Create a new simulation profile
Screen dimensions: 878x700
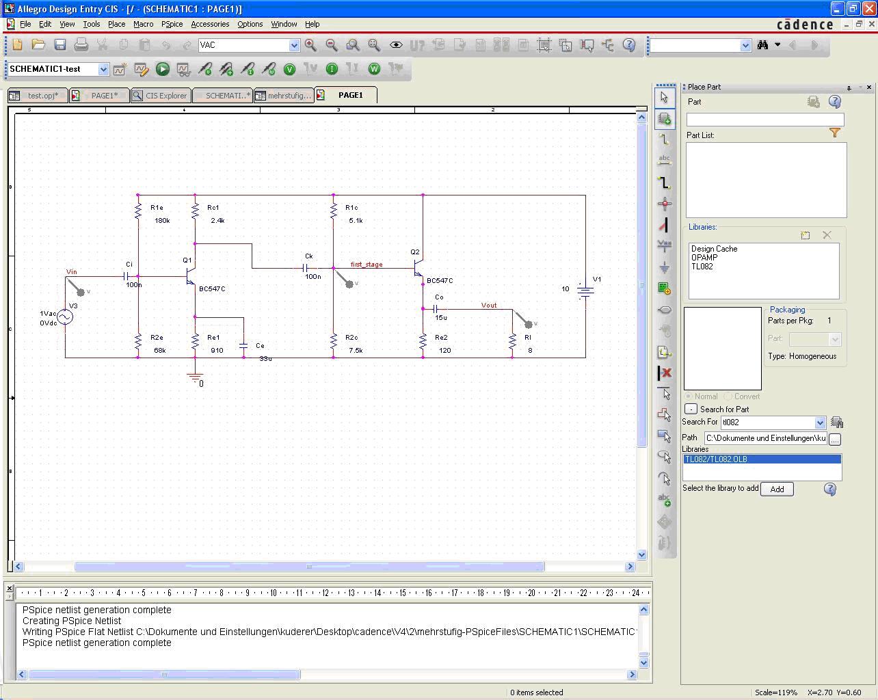pos(120,69)
